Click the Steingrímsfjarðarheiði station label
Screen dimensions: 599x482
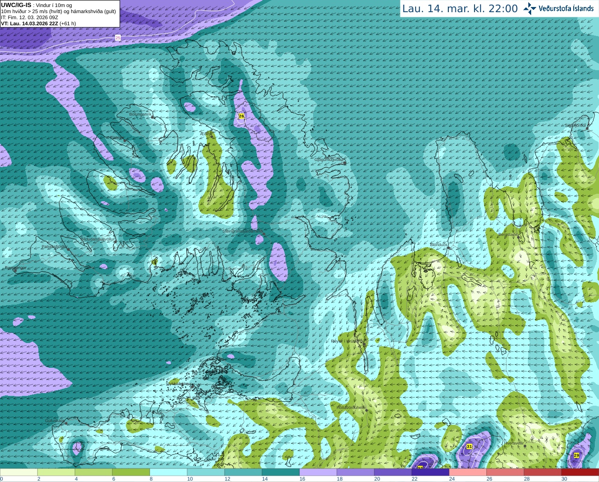[x=242, y=231]
